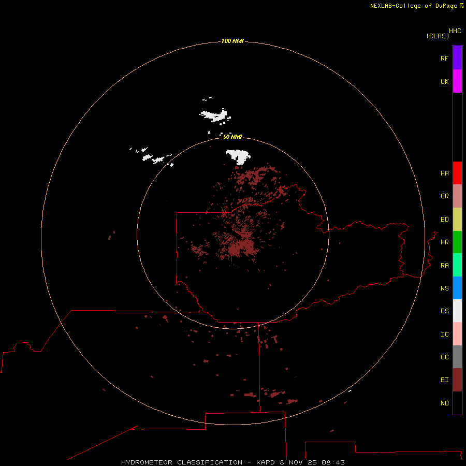Click the 100 NMI range ring label

coord(232,41)
